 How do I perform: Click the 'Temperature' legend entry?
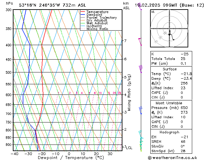click(x=94, y=12)
